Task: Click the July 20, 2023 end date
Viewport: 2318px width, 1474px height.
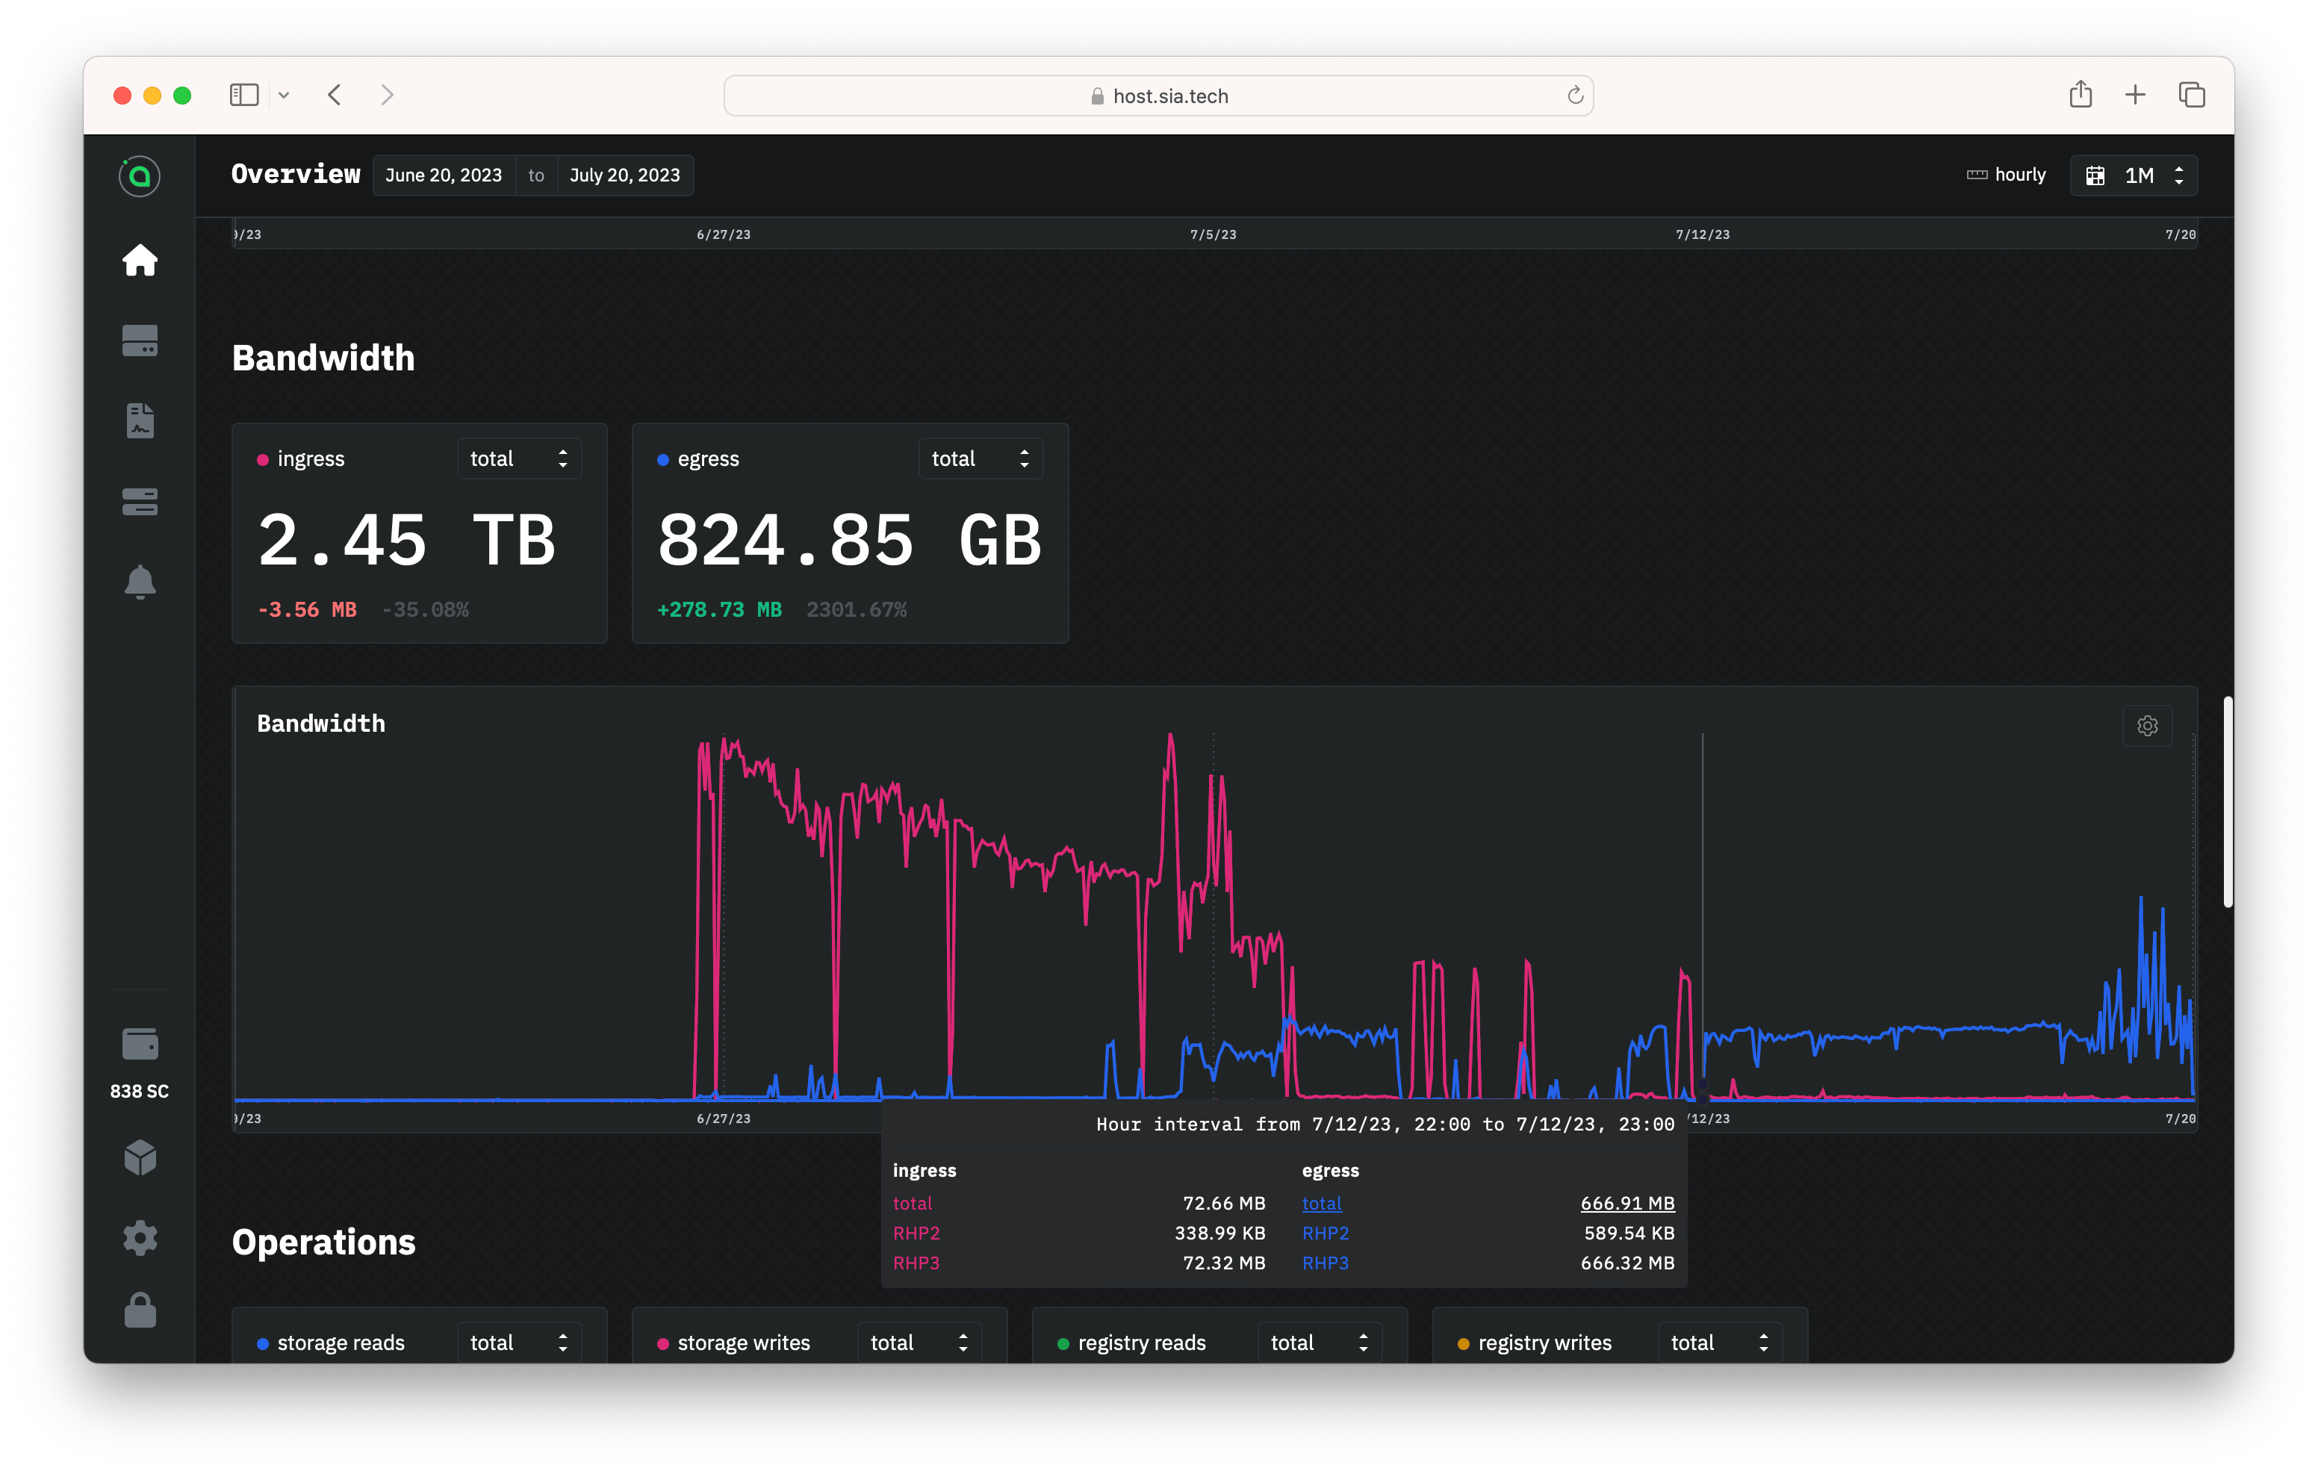Action: [625, 175]
